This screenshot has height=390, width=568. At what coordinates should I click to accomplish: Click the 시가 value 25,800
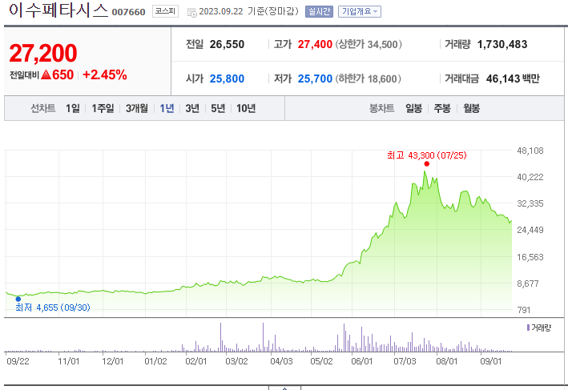[227, 78]
